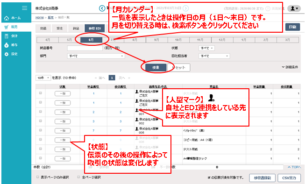Screen dimensions: 305x184
Task: Select month 12月 in the calendar
Action: (x=222, y=40)
